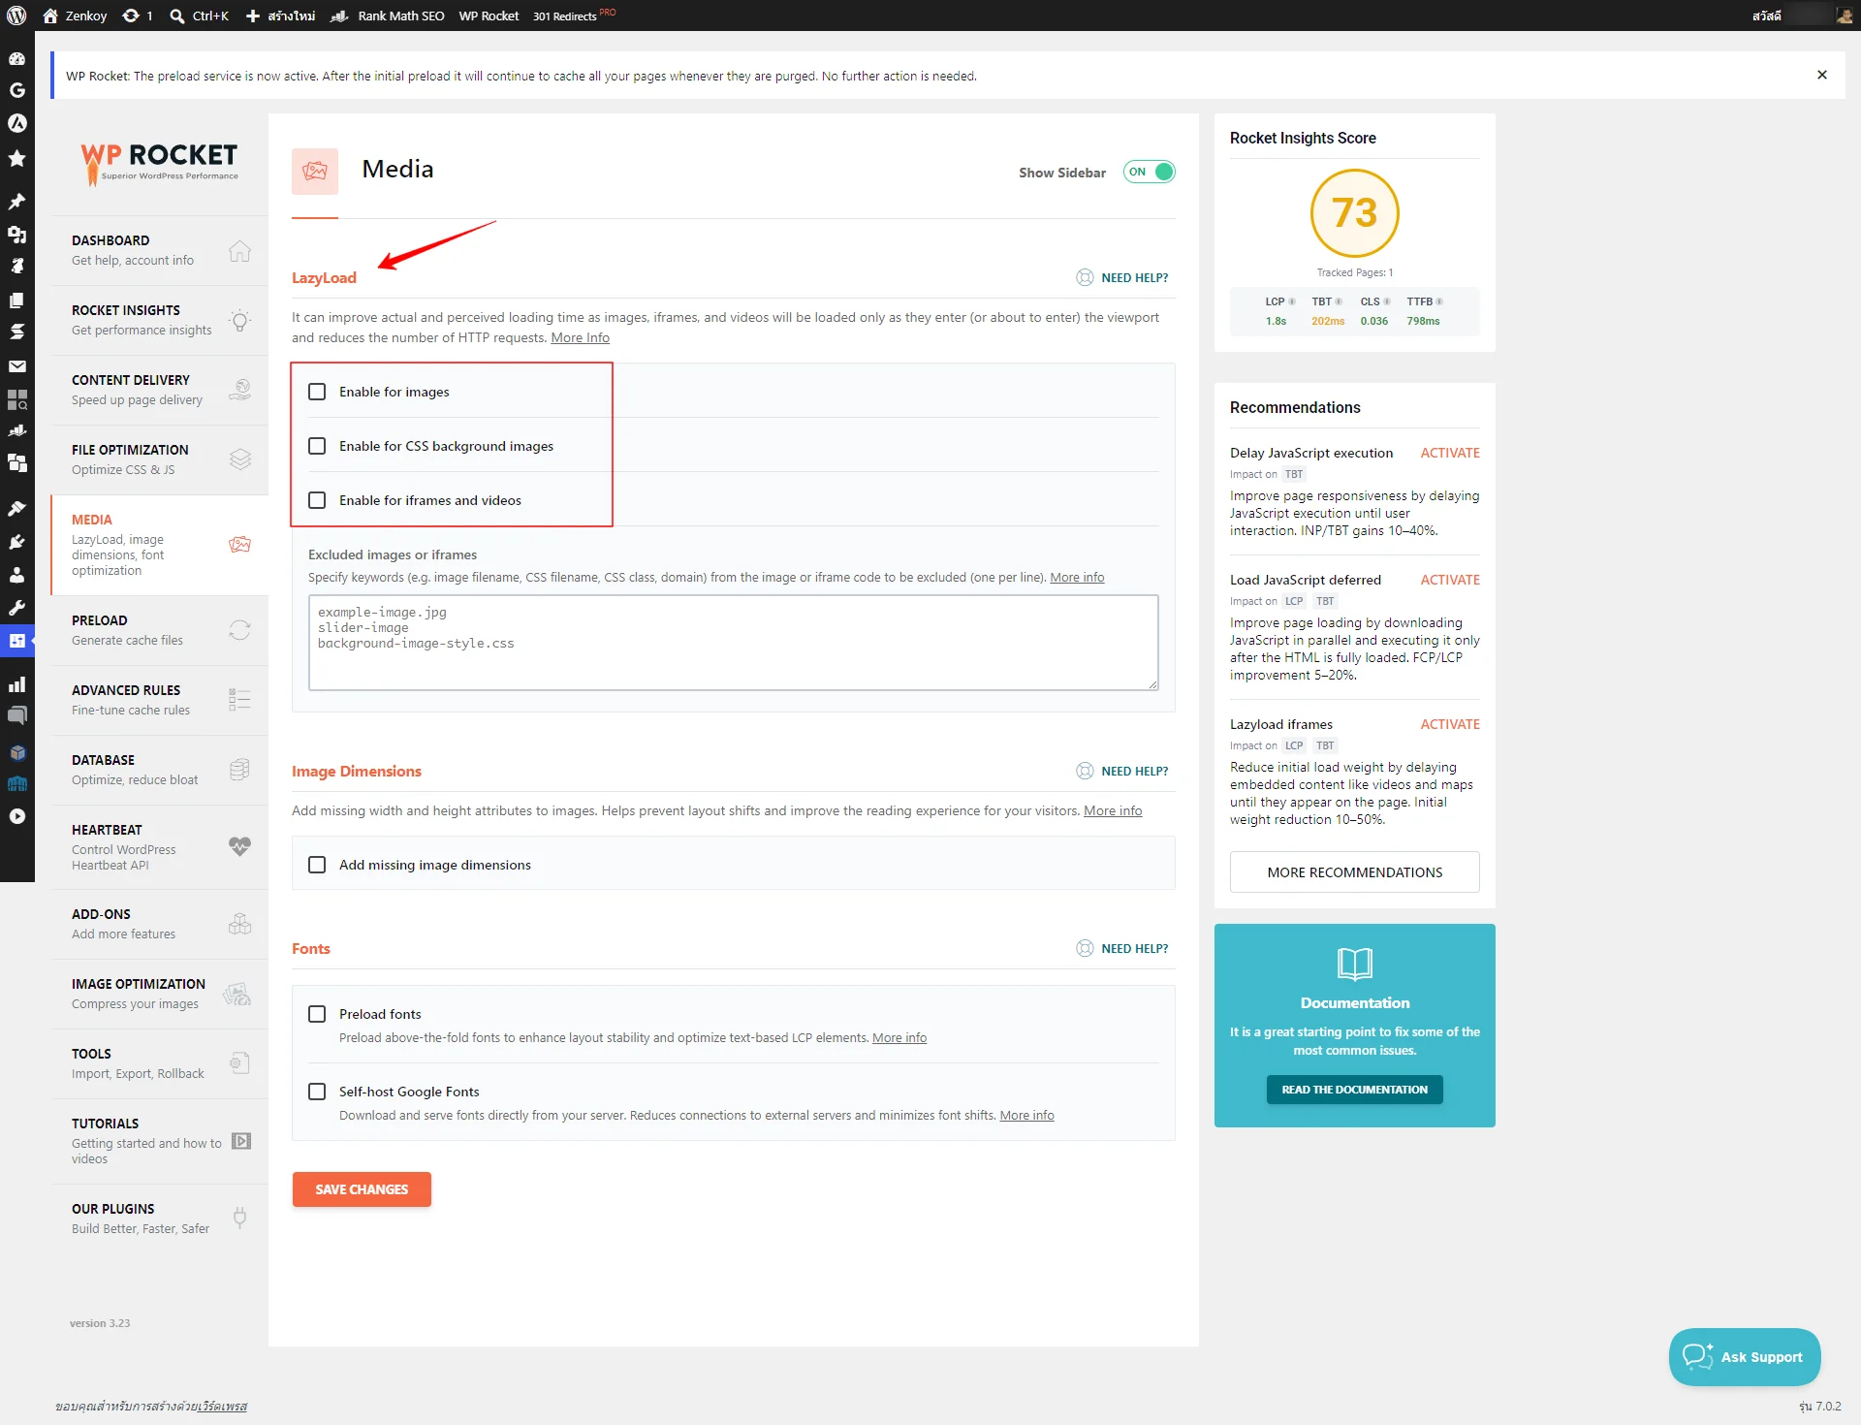This screenshot has height=1425, width=1861.
Task: Open the mail envelope icon in admin sidebar
Action: coord(16,366)
